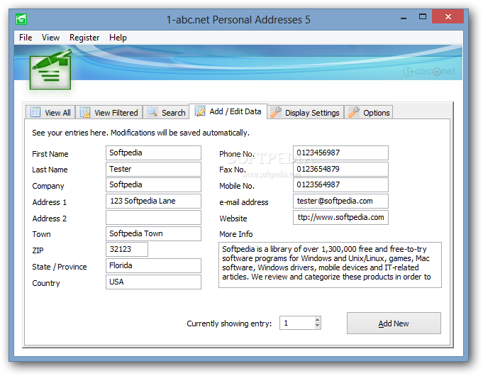Viewport: 483px width, 376px height.
Task: Click the ZIP field showing 32123
Action: [x=127, y=249]
